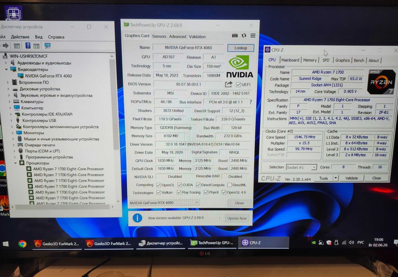Open the Вид menu in Device Manager
Viewport: 398px width, 277px height.
click(39, 37)
